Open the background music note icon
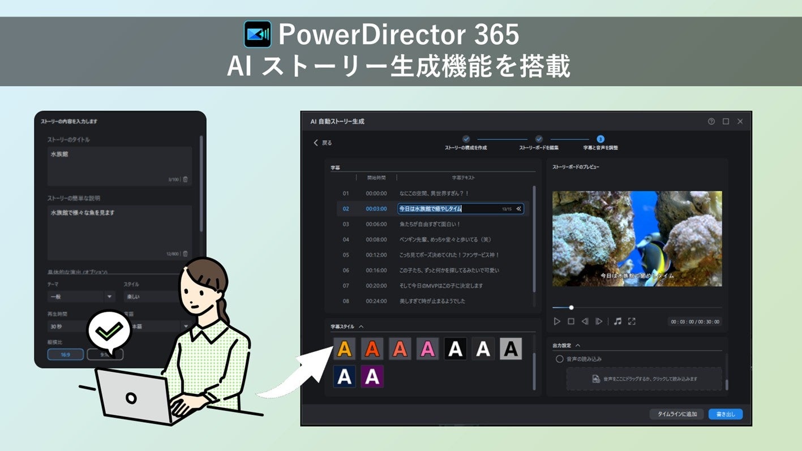 point(617,321)
